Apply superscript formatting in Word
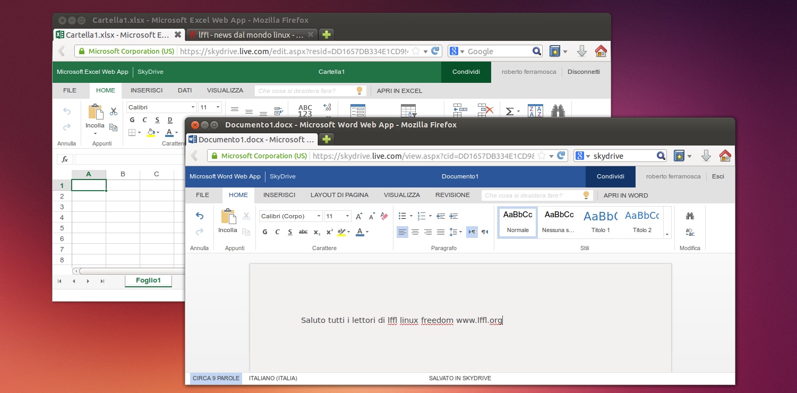This screenshot has width=797, height=393. [329, 232]
